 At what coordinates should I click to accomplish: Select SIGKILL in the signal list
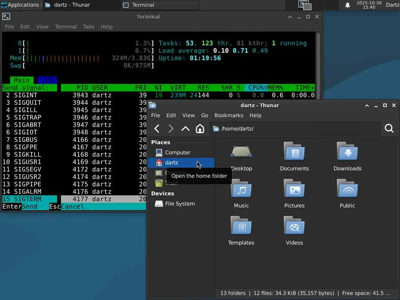pyautogui.click(x=27, y=154)
